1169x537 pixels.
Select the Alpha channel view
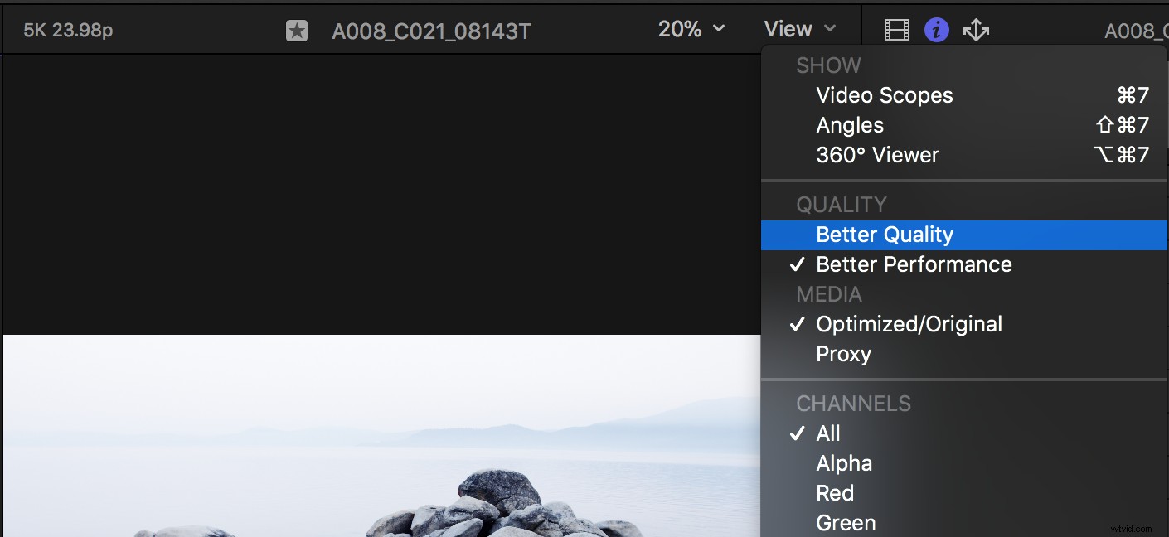tap(844, 463)
